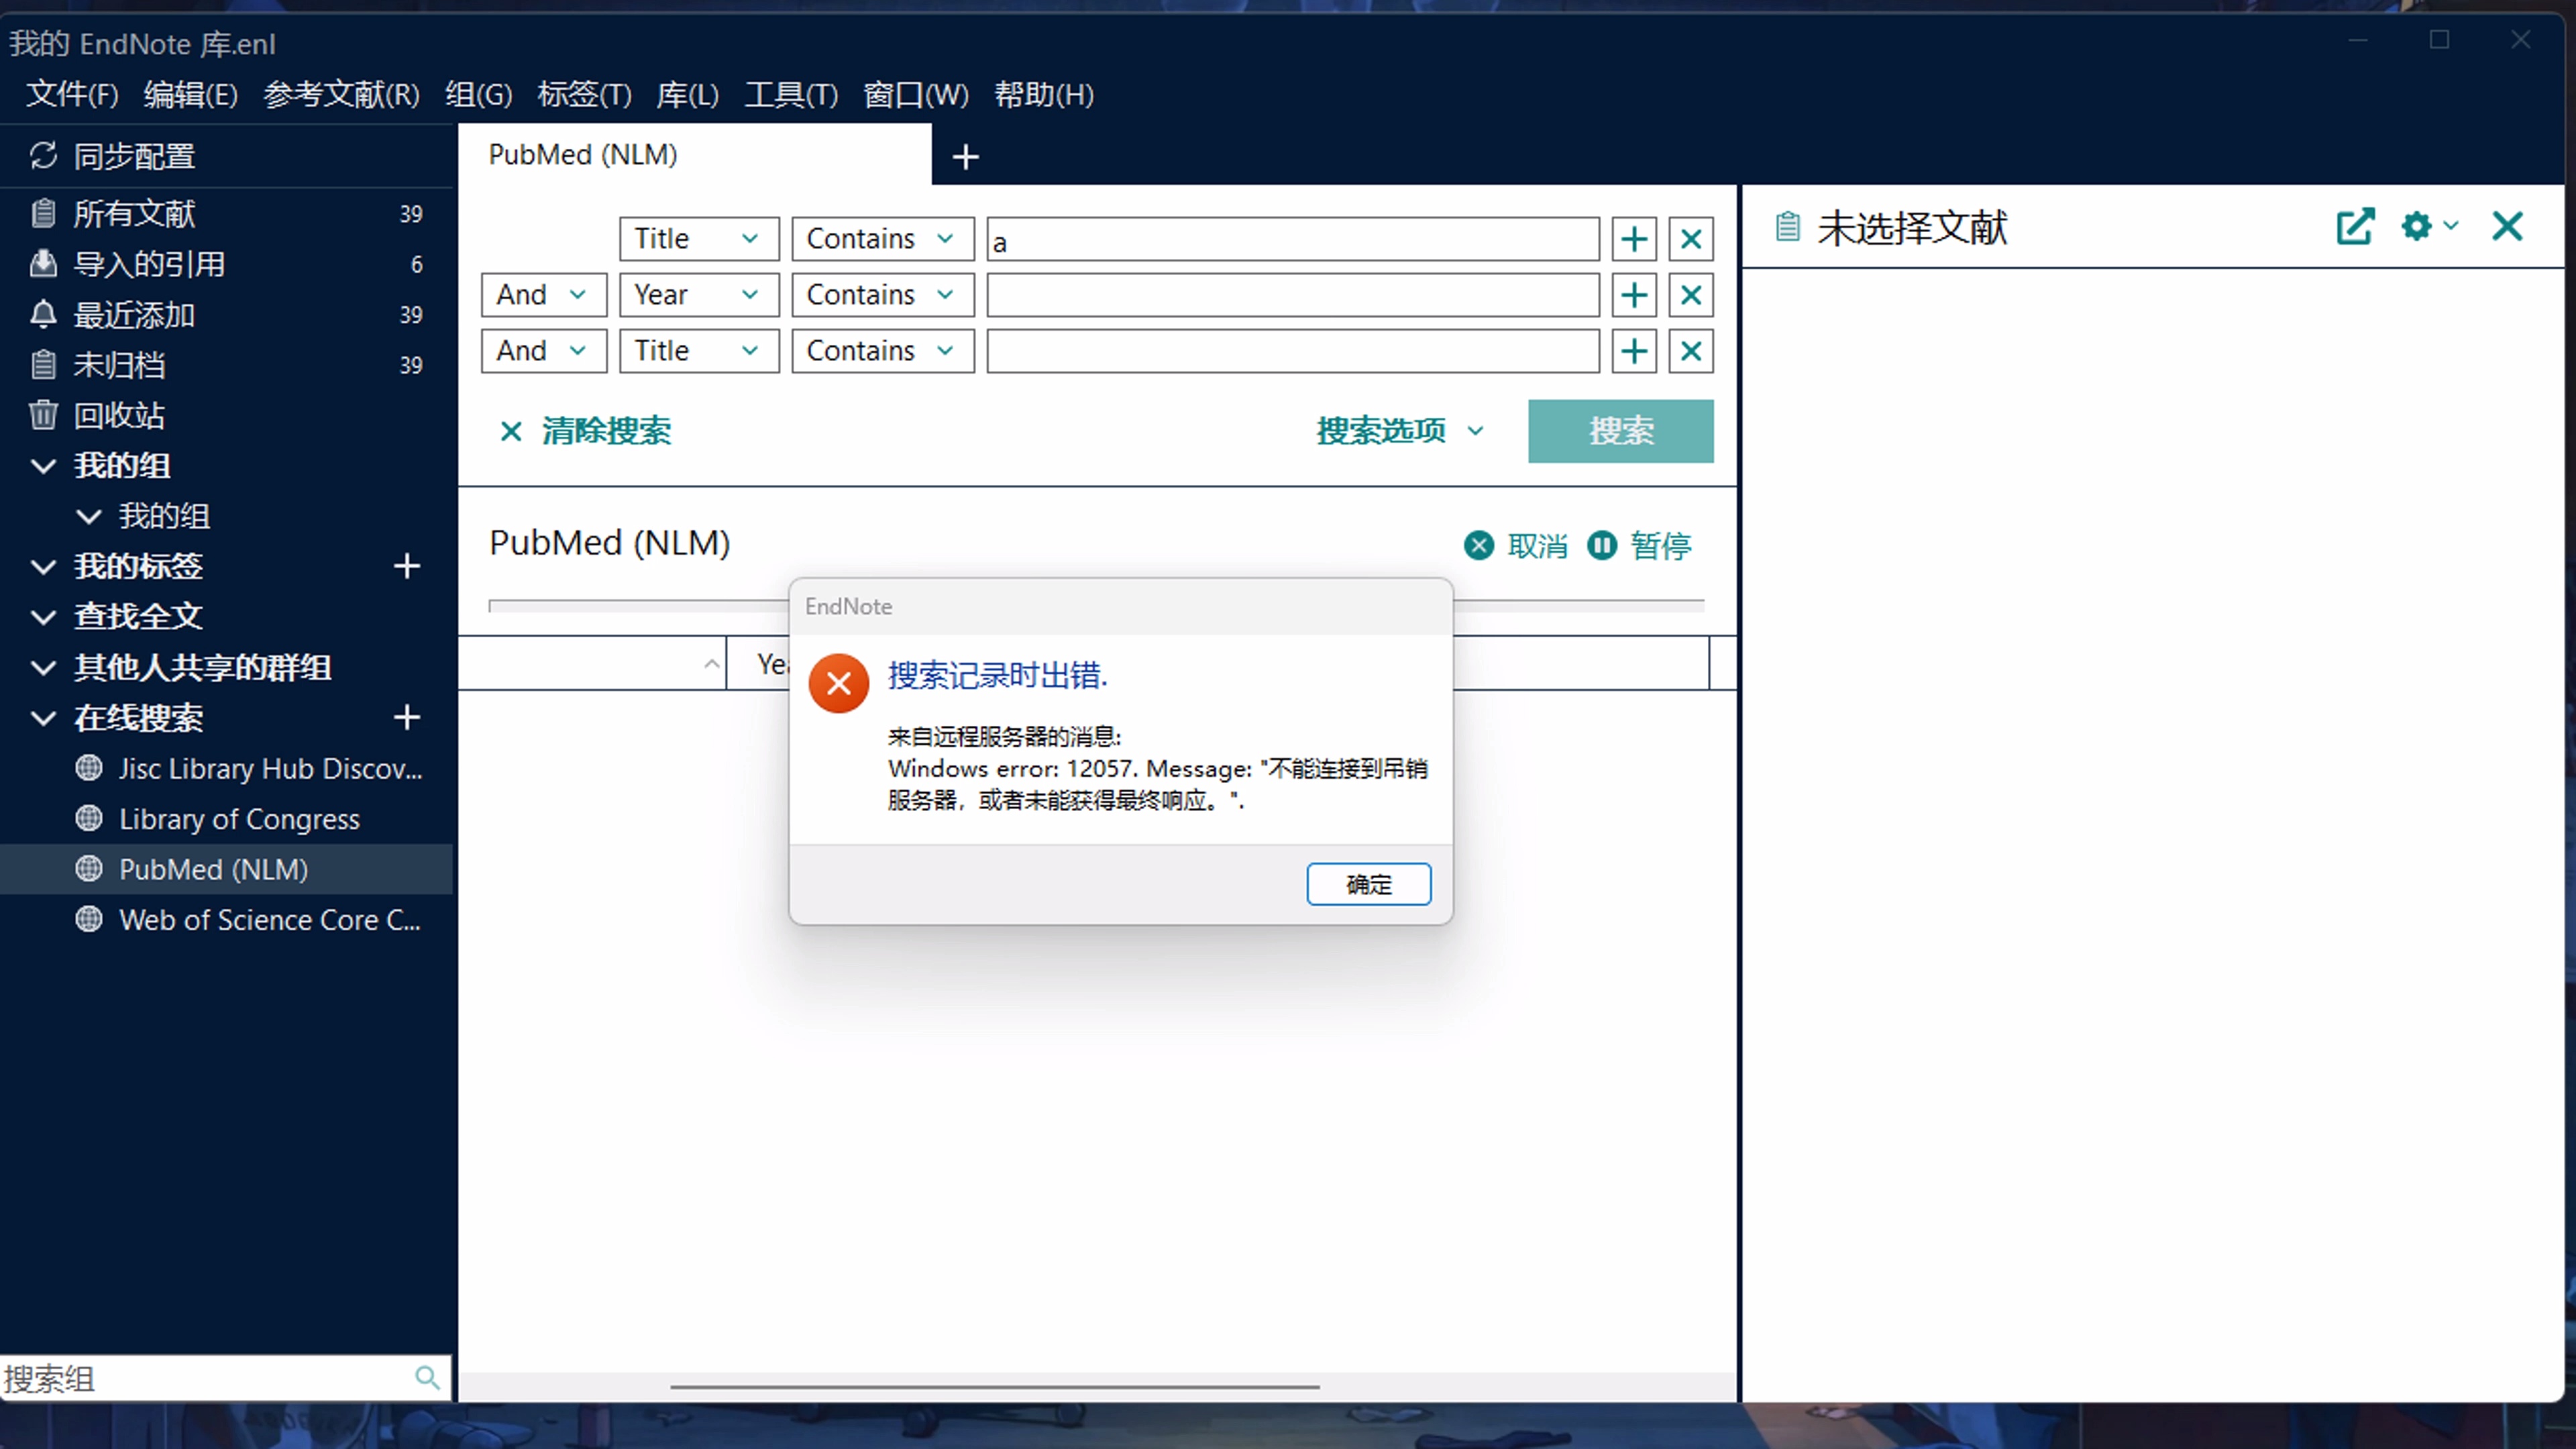
Task: Click the 同步配置 sync icon
Action: coord(43,156)
